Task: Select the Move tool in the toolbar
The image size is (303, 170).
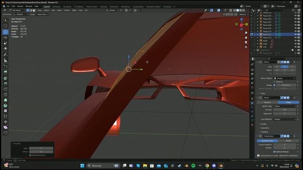Action: 6,32
